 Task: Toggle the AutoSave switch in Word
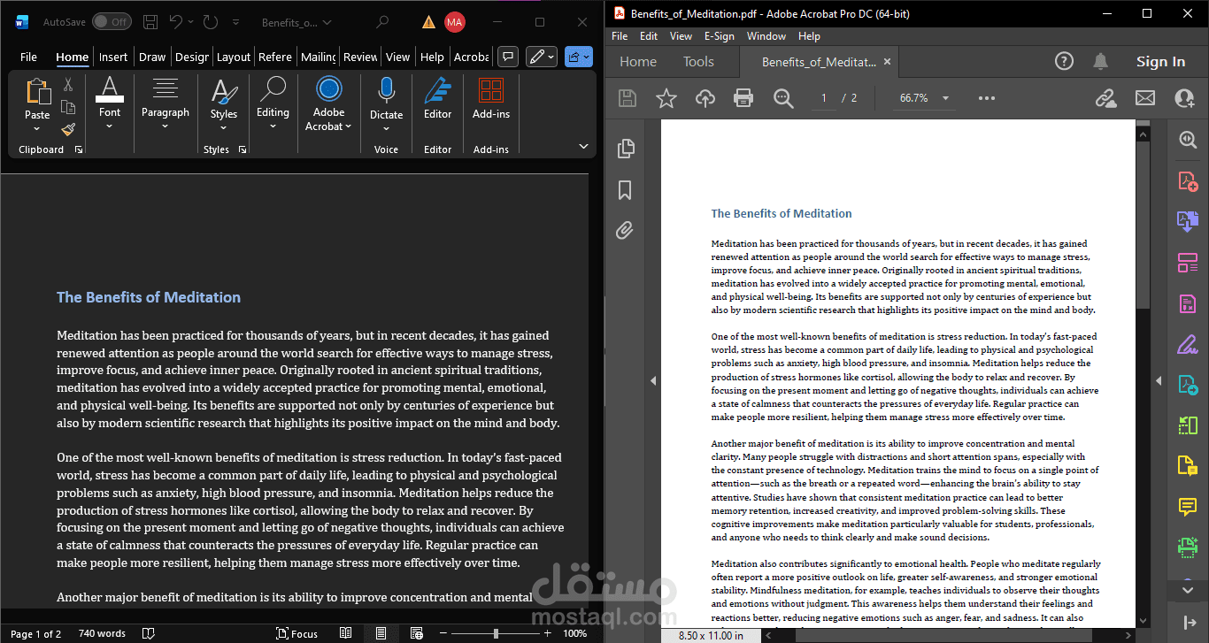[112, 22]
